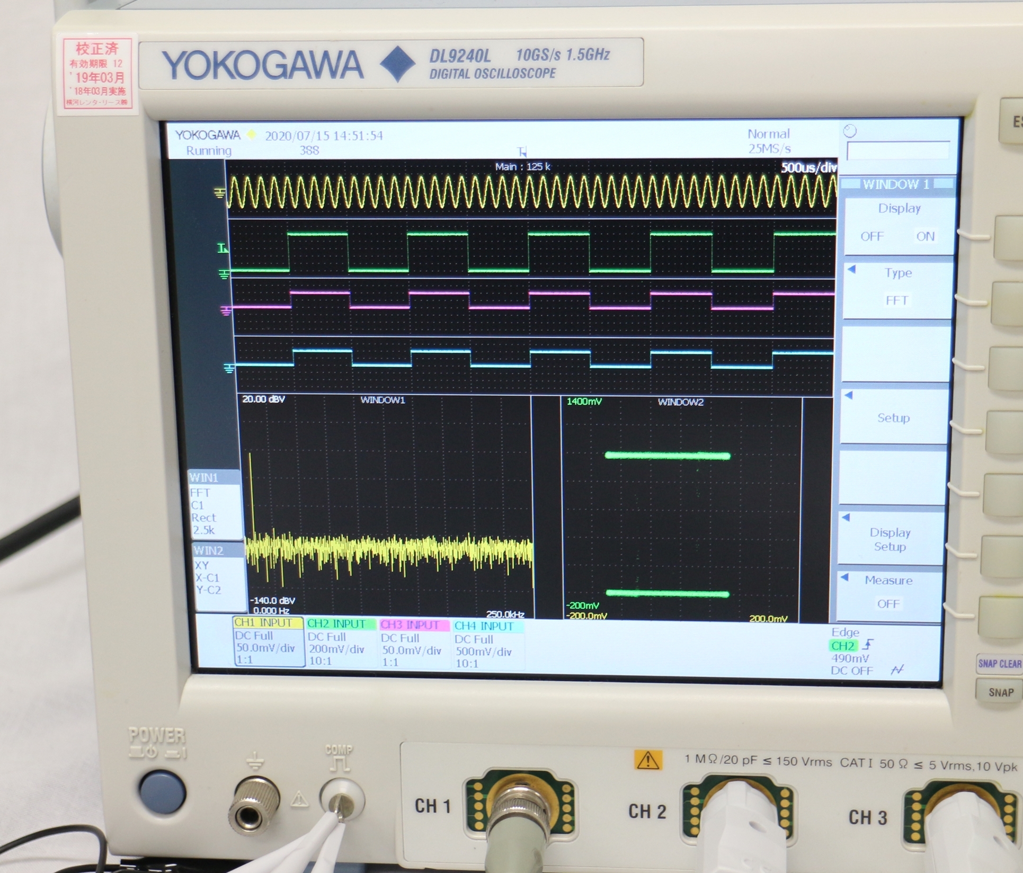Select the CH3 INPUT channel box

click(414, 644)
